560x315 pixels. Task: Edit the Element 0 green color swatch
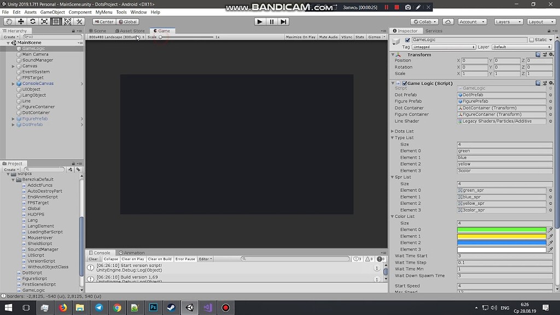coord(500,230)
